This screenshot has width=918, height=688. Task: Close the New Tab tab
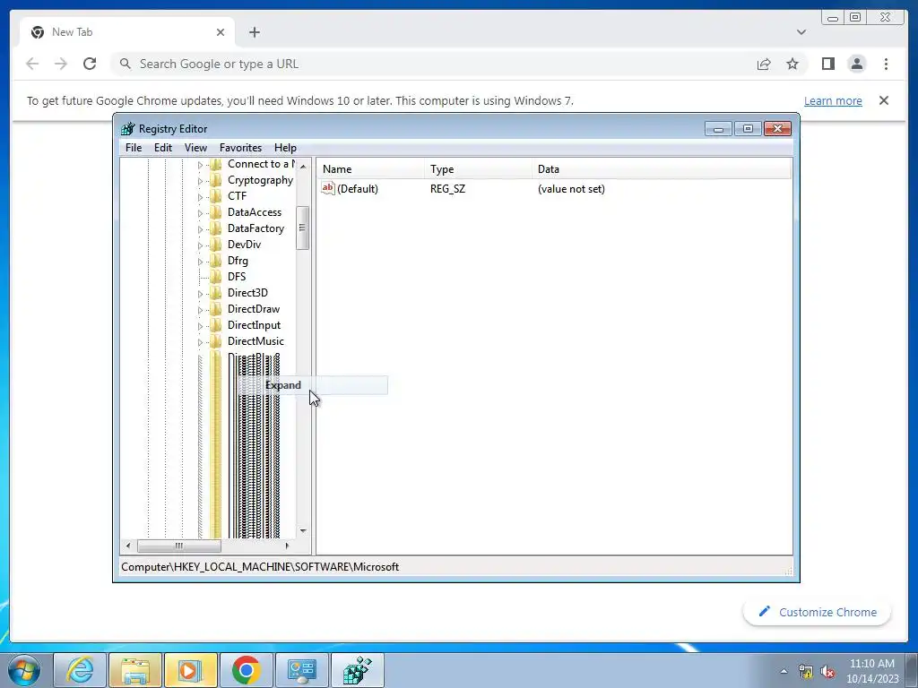click(221, 32)
